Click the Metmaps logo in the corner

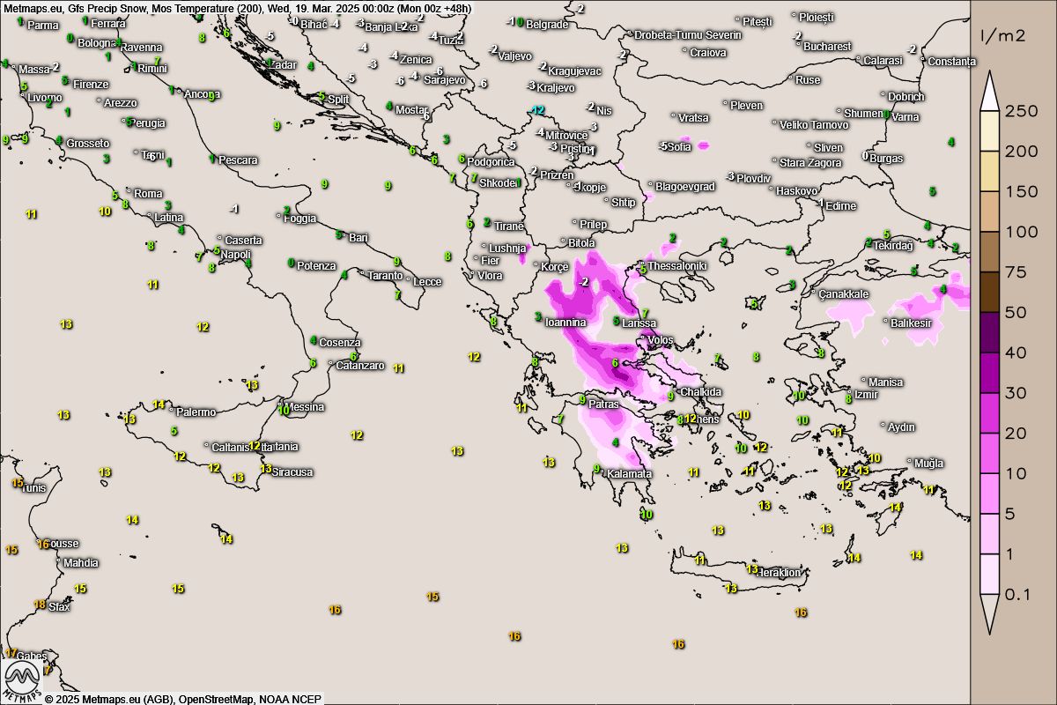click(22, 681)
